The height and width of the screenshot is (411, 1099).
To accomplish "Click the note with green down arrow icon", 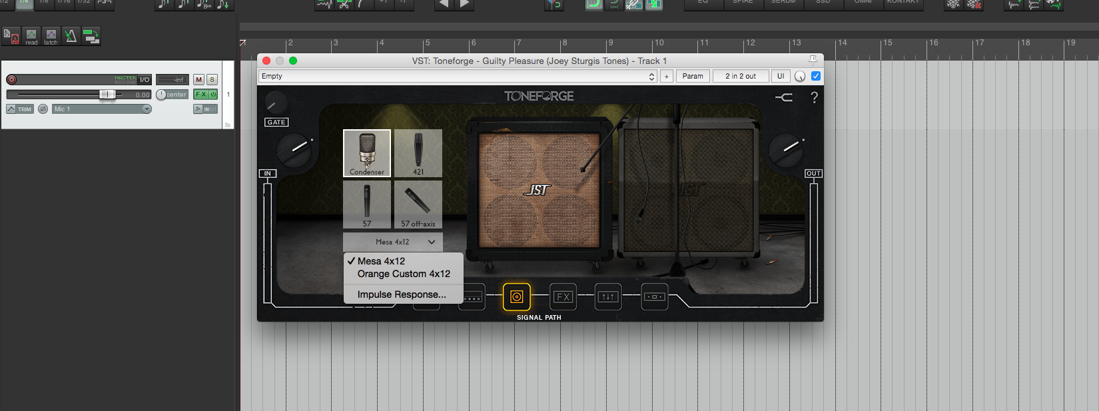I will coord(224,4).
